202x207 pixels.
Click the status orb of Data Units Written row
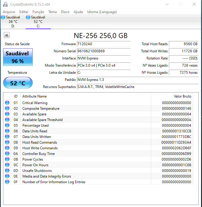click(7, 137)
